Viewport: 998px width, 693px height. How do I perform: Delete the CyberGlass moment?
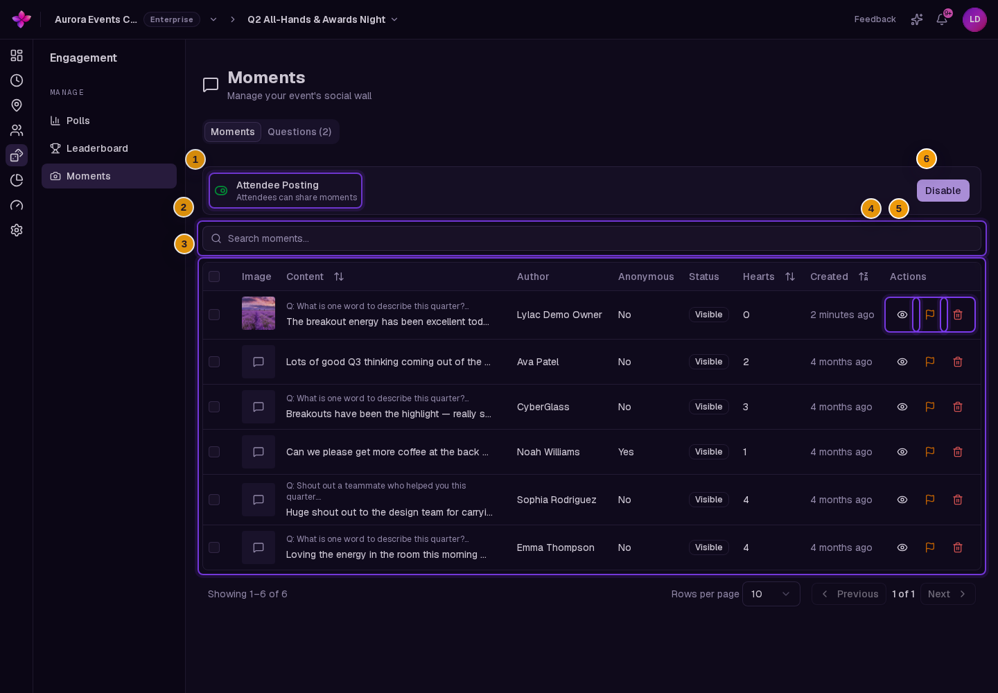[958, 407]
